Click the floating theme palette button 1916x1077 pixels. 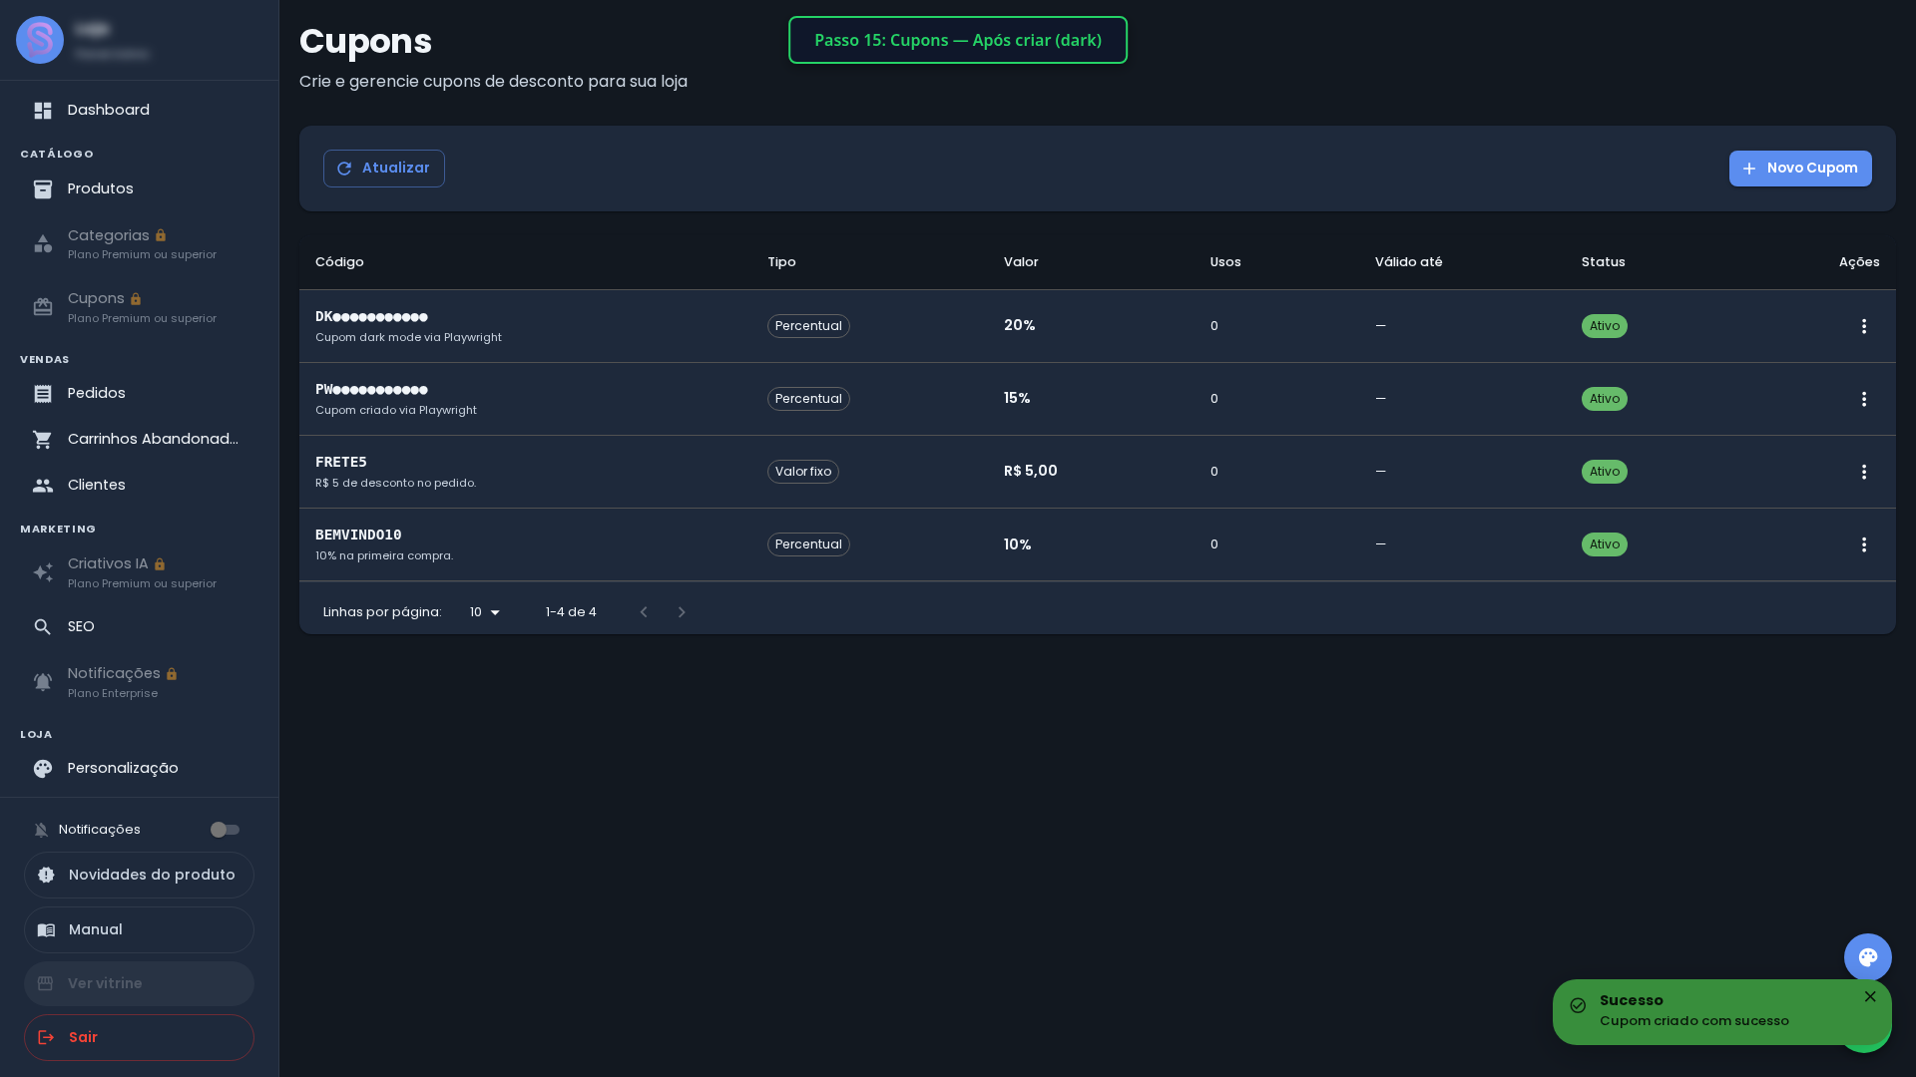click(x=1868, y=957)
